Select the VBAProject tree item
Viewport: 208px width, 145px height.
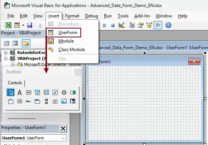pos(31,58)
